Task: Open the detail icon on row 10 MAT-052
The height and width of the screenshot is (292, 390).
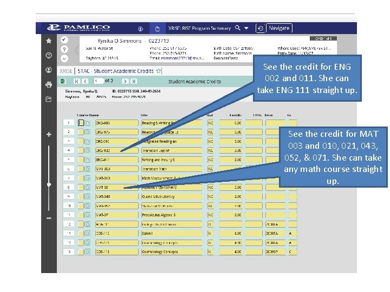Action: tap(87, 205)
